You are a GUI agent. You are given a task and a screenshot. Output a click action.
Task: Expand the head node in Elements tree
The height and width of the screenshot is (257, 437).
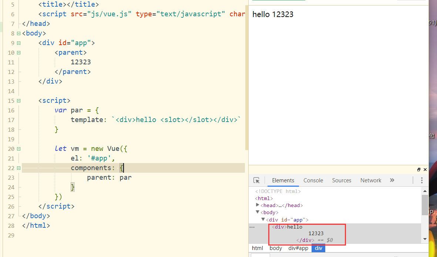[258, 205]
